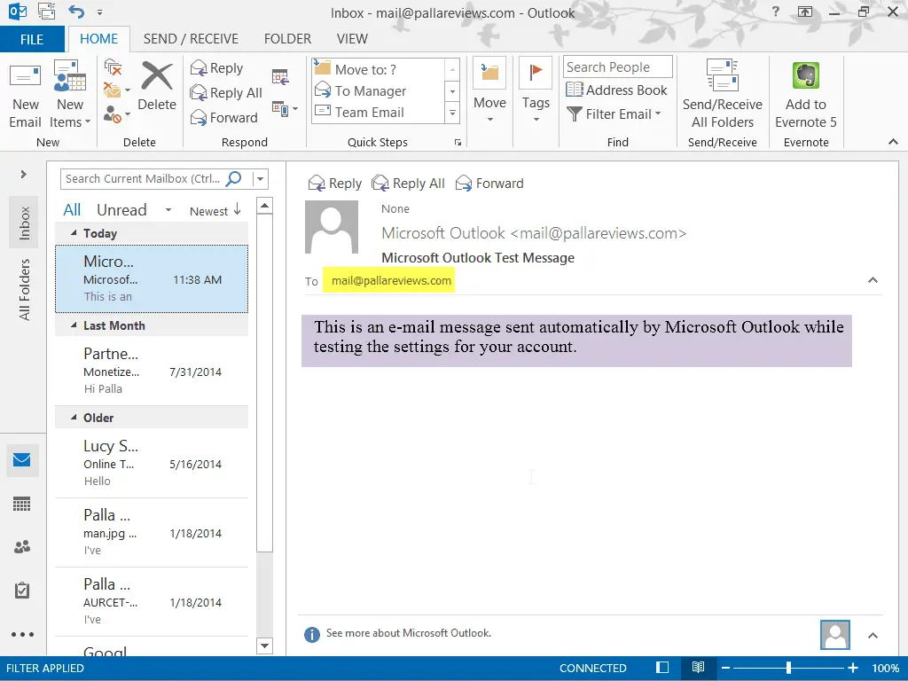908x681 pixels.
Task: Select the Team Email quick step
Action: click(379, 113)
